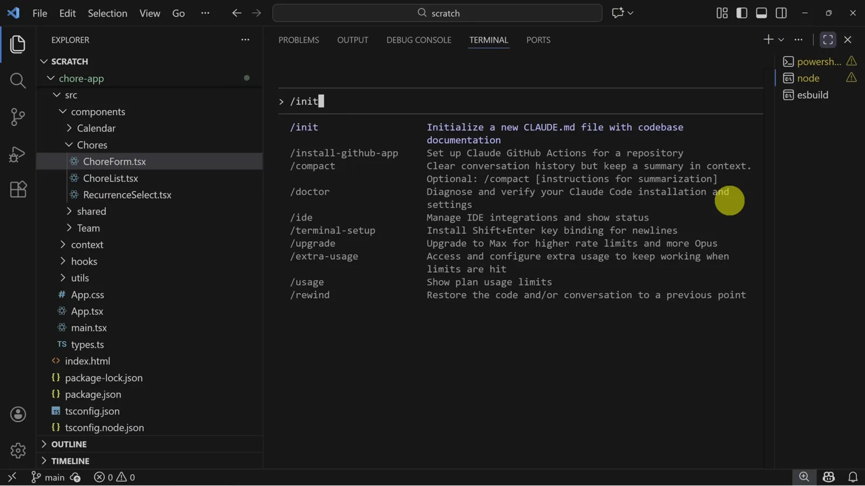Toggle the primary side bar visibility
Image resolution: width=865 pixels, height=486 pixels.
click(x=742, y=13)
